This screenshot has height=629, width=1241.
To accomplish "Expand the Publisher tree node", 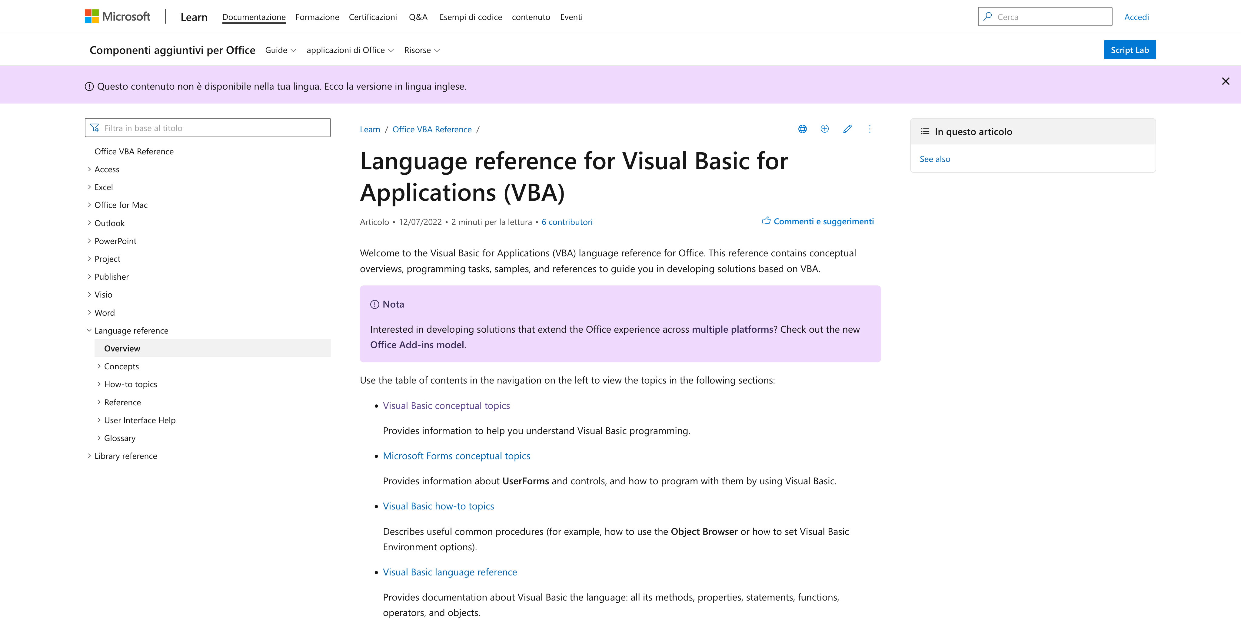I will point(89,276).
